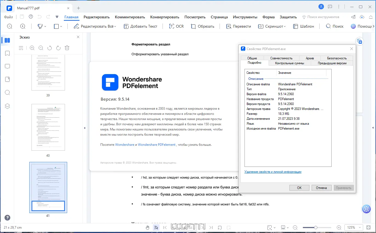Open the Файл menu
The width and height of the screenshot is (376, 233).
[8, 17]
